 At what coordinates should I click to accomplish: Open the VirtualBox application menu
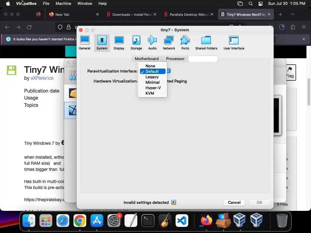(x=26, y=4)
